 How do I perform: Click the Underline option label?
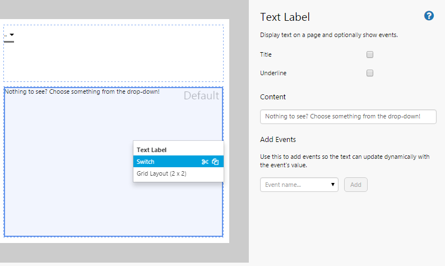point(274,73)
